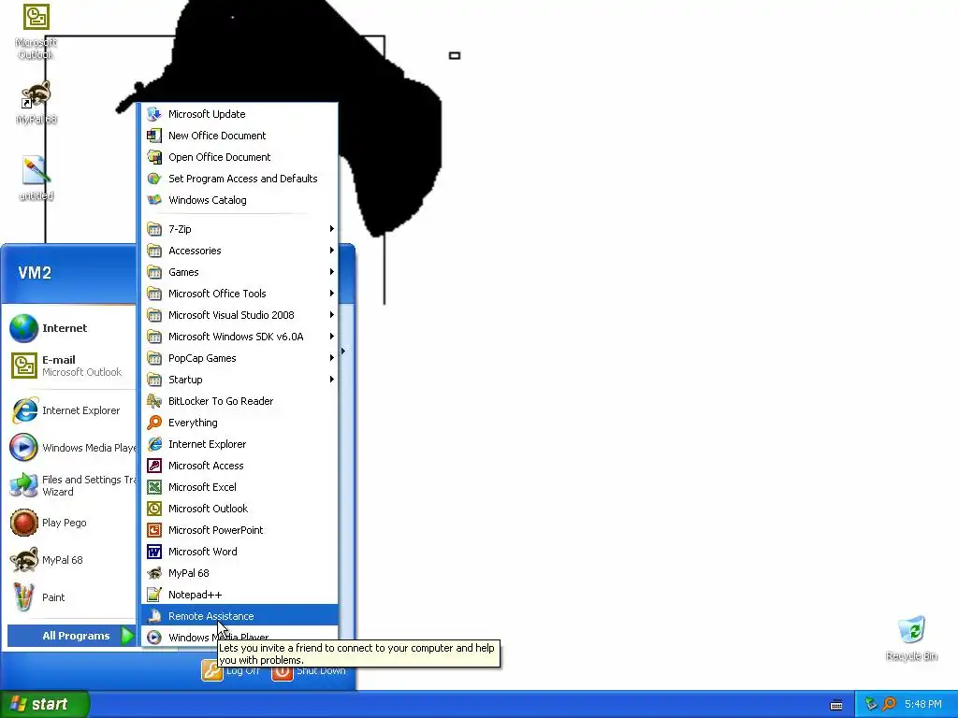Click the Everything search icon in programs list
Image resolution: width=958 pixels, height=718 pixels.
coord(154,423)
